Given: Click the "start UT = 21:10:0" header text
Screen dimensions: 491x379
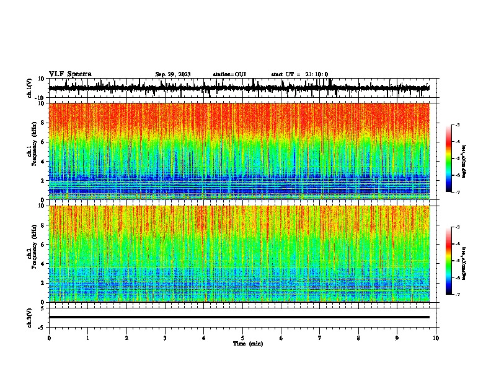Looking at the screenshot, I should point(299,74).
